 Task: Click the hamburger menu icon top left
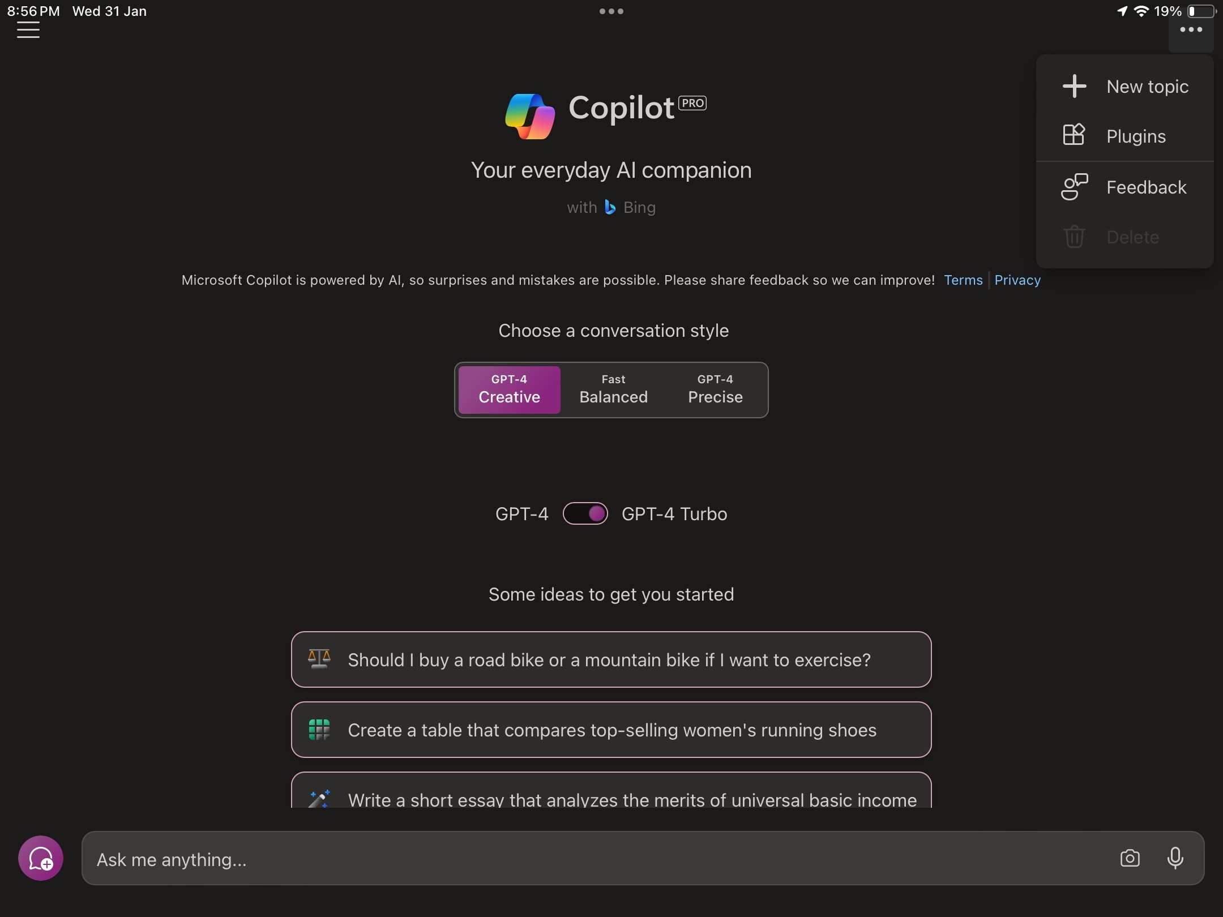click(x=29, y=32)
